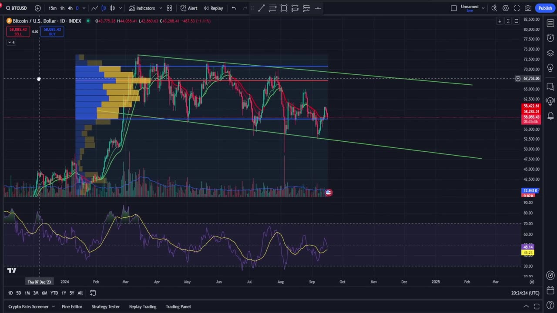
Task: Click the US flag event marker
Action: pyautogui.click(x=329, y=193)
